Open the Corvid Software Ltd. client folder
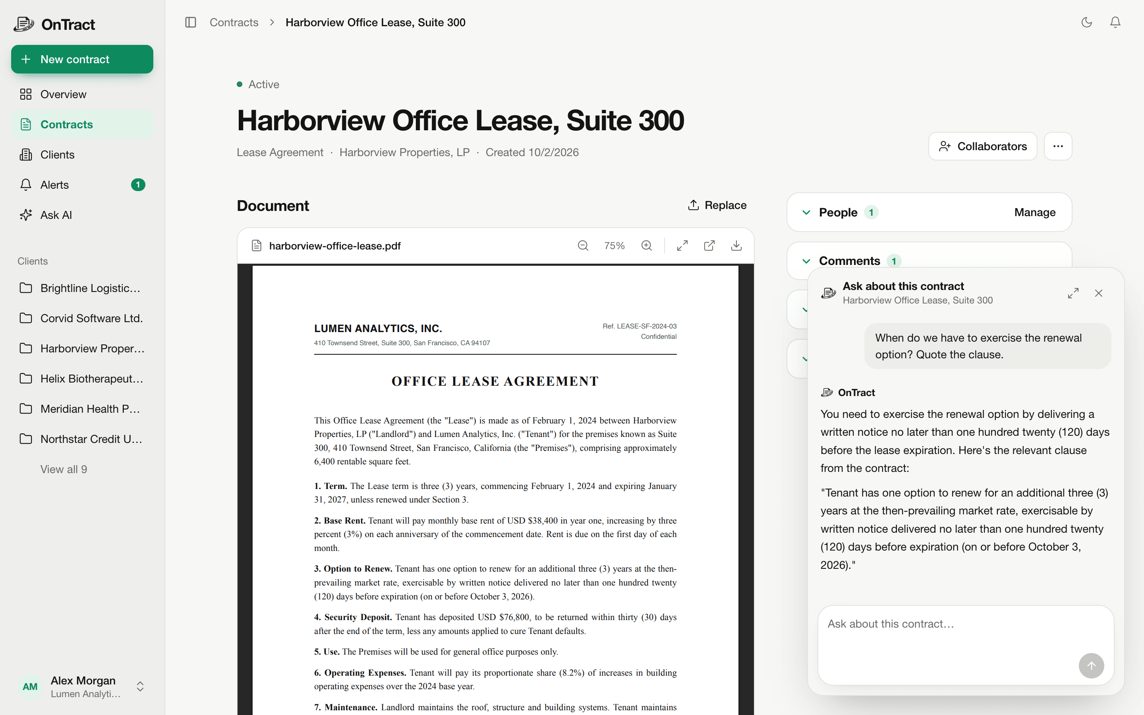 (x=82, y=318)
